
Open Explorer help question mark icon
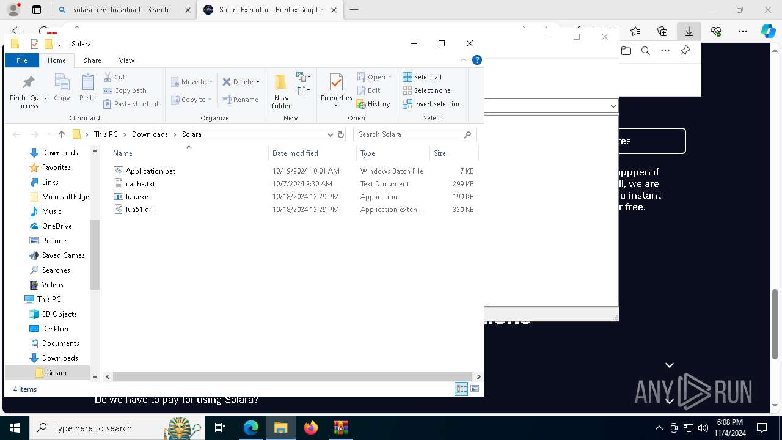[x=477, y=60]
